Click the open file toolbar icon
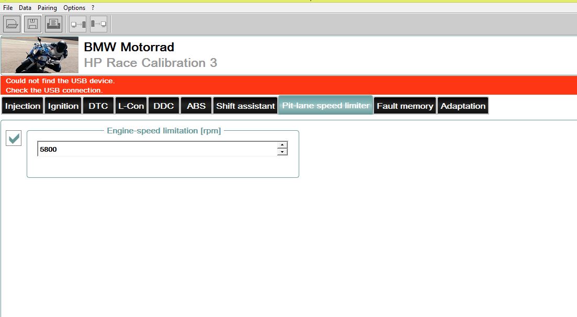The height and width of the screenshot is (317, 577). pos(12,24)
